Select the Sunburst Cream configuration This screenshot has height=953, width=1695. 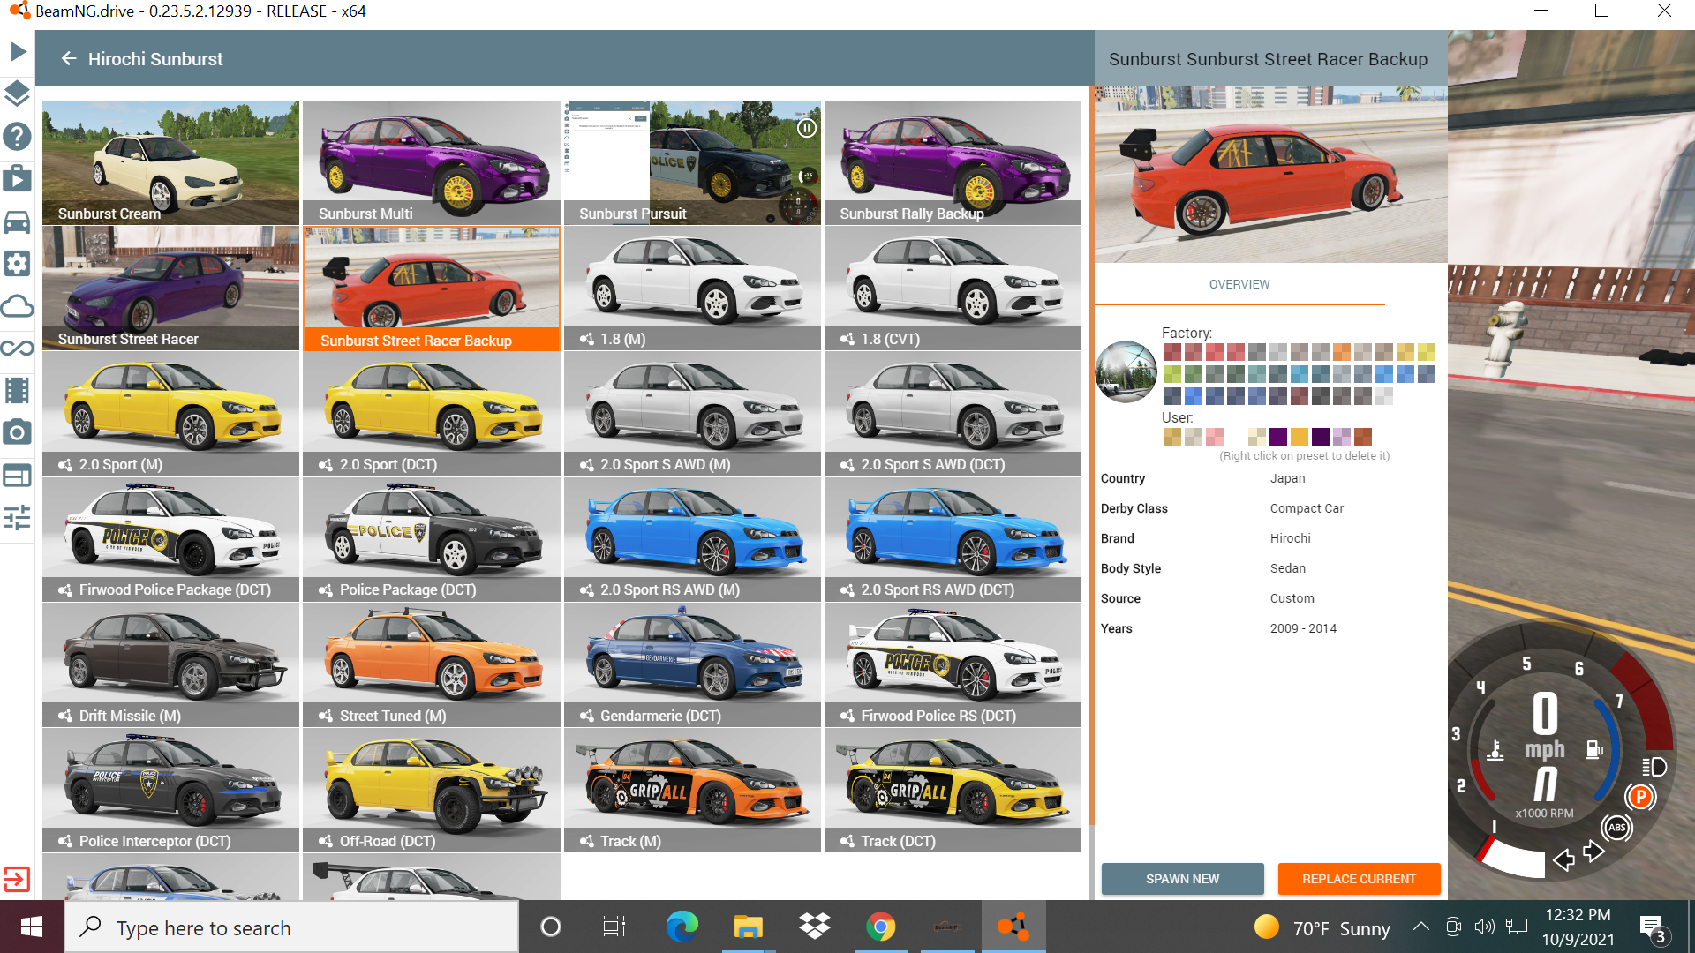point(170,162)
